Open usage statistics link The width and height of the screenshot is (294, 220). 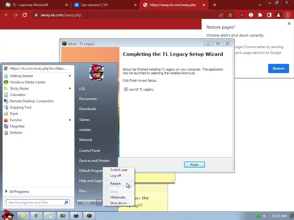click(x=253, y=53)
